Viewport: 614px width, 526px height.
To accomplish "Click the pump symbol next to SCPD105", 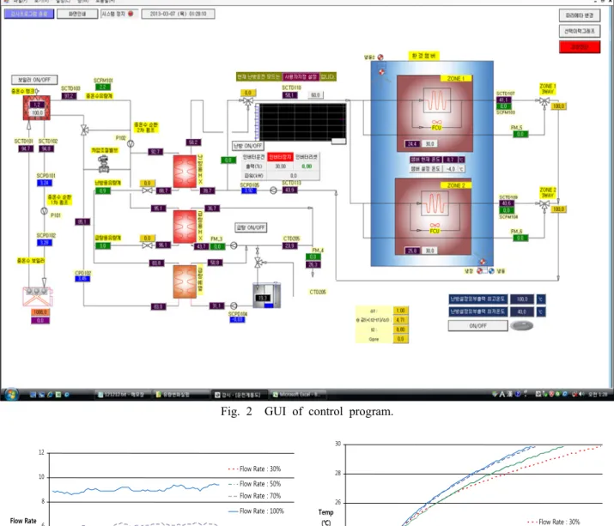I will pos(273,190).
